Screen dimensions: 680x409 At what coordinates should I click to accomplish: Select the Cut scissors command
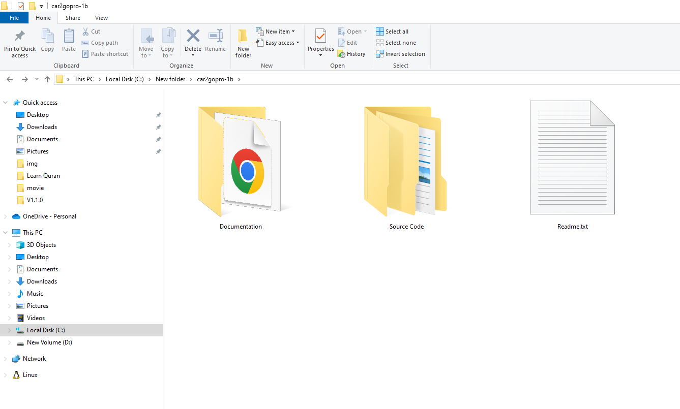point(92,32)
